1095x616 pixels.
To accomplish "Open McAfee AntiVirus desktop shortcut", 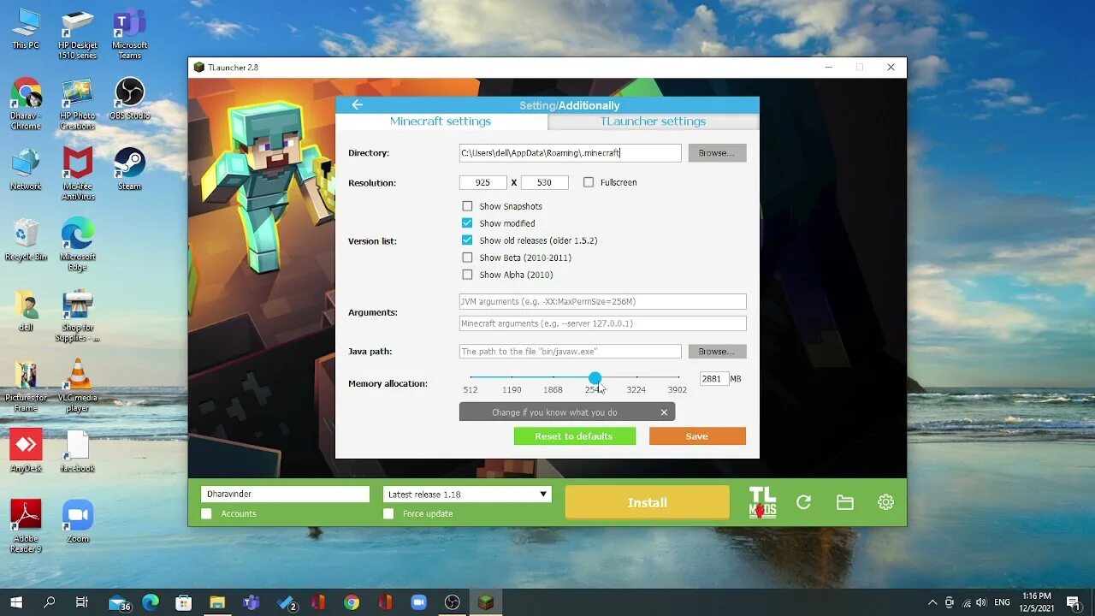I will (78, 174).
